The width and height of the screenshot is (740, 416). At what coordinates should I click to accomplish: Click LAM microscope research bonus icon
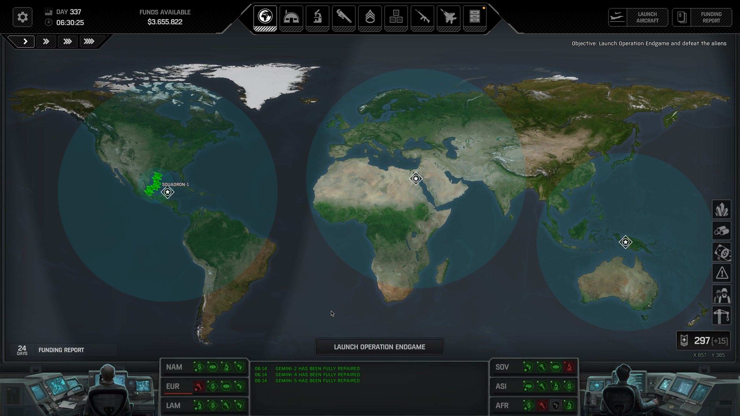[x=199, y=406]
